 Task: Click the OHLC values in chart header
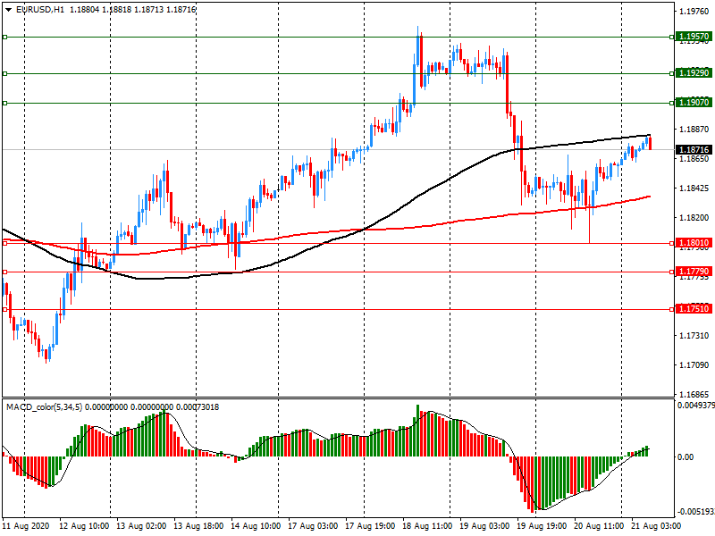(132, 10)
